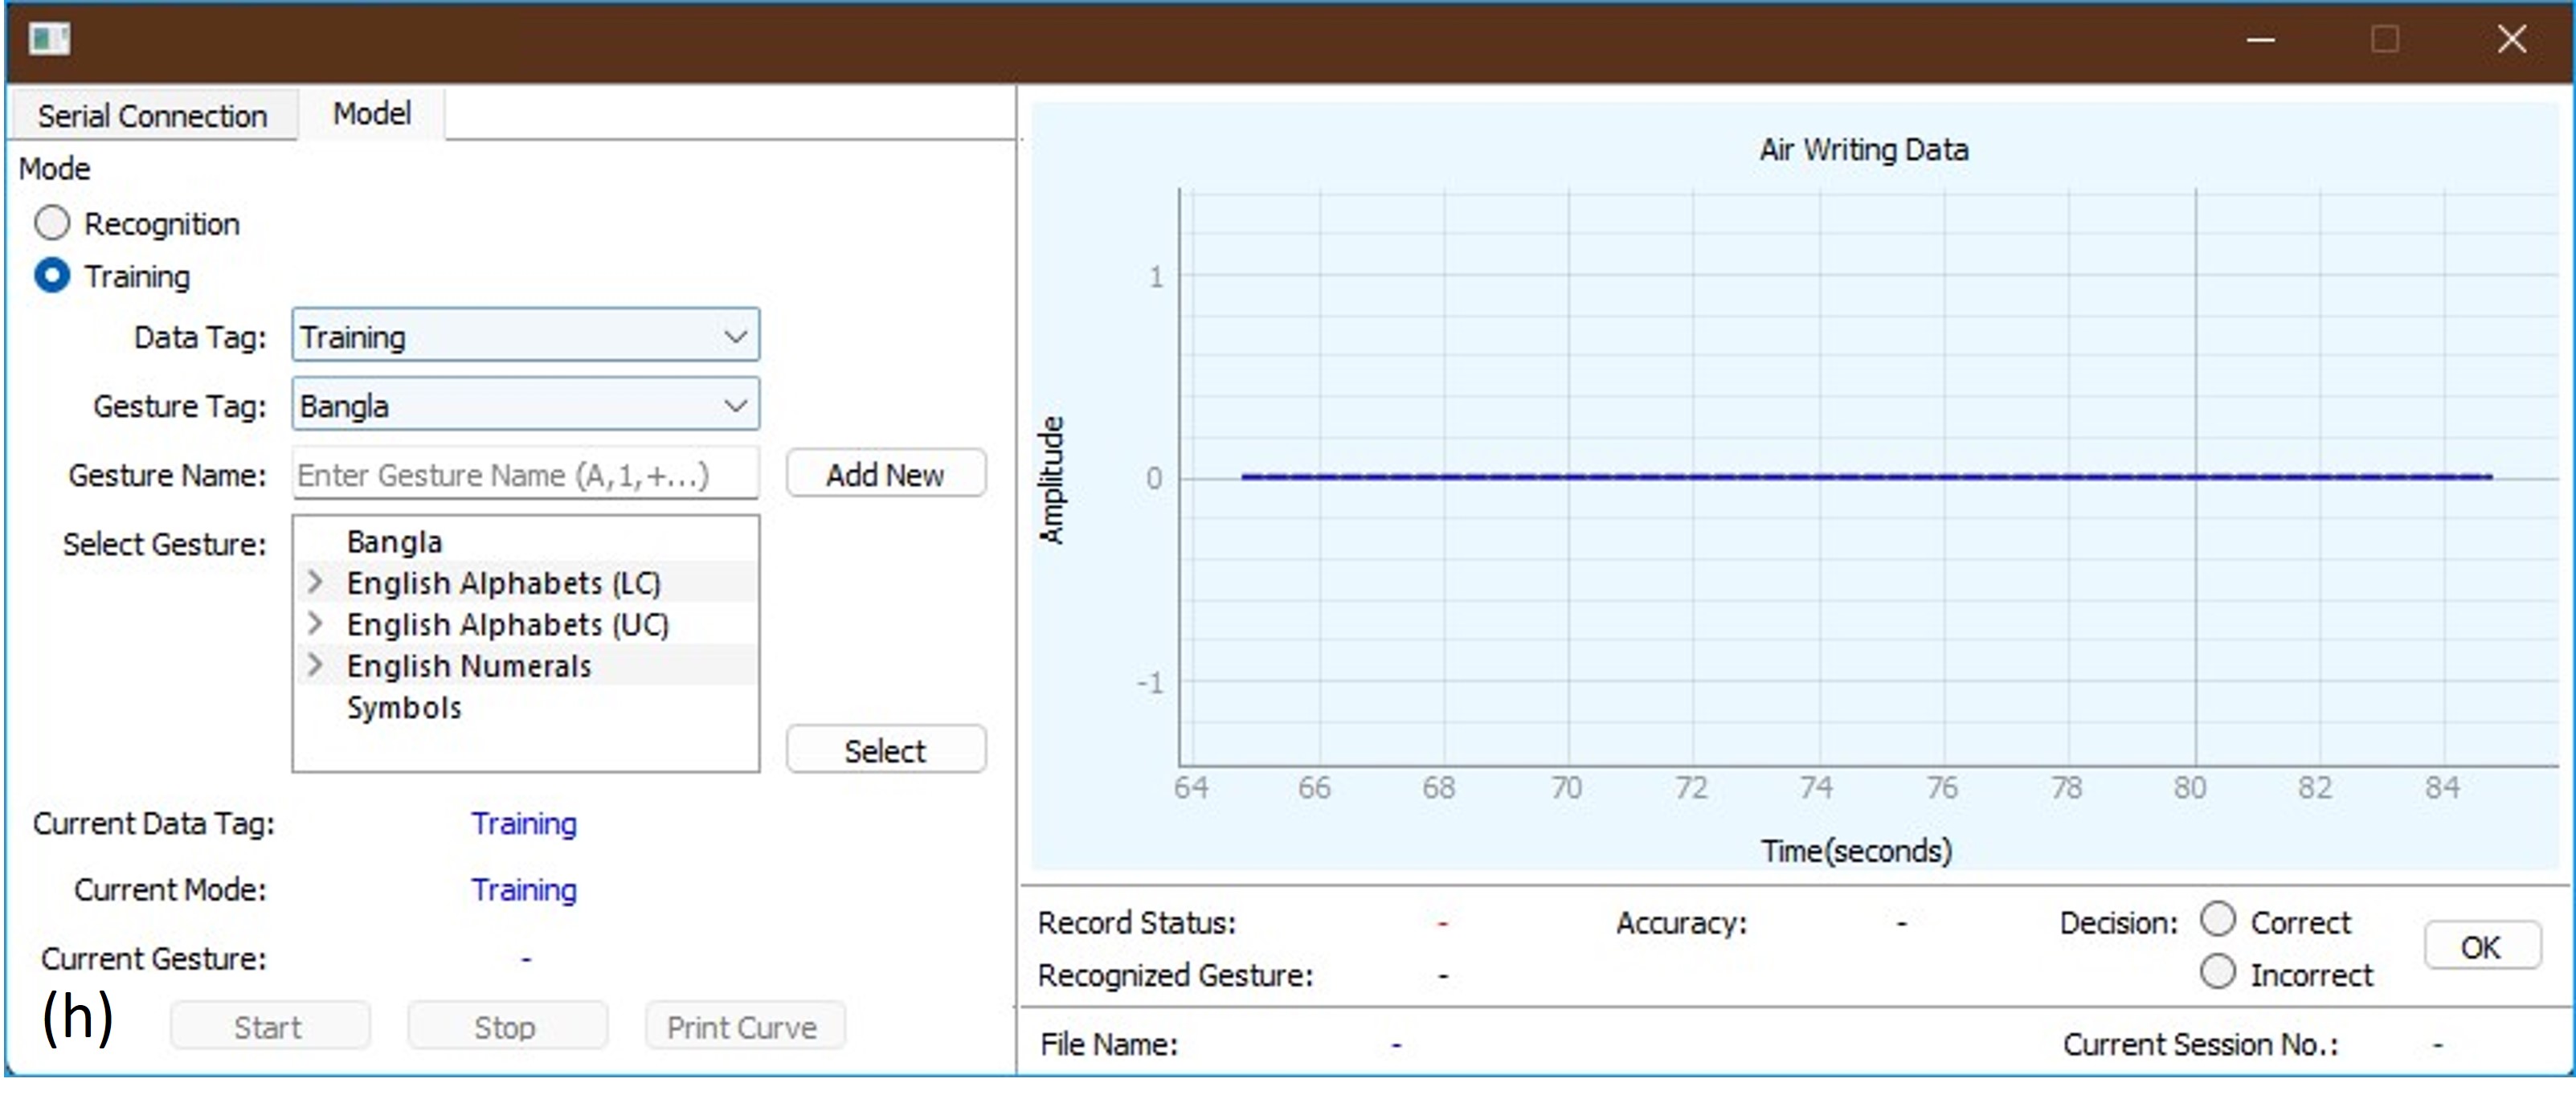Expand English Alphabets (LC) tree node
2576x1095 pixels.
315,581
